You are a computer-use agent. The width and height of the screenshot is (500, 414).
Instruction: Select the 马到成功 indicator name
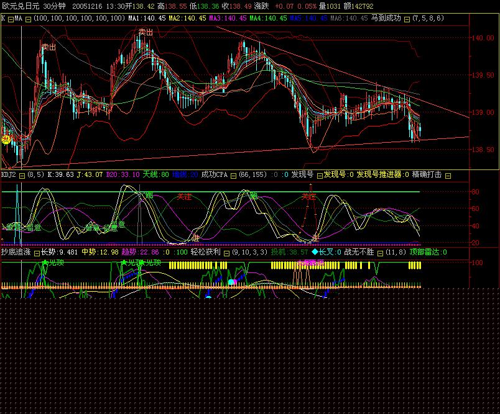[x=386, y=18]
